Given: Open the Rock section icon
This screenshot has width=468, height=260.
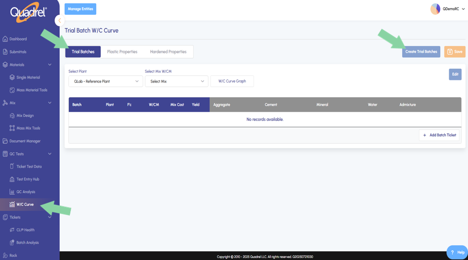Looking at the screenshot, I should coord(5,255).
